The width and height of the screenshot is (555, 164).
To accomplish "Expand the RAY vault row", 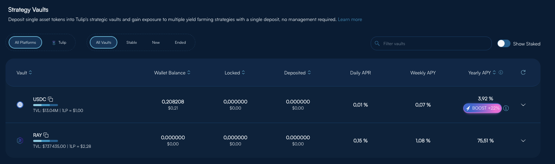I will (523, 141).
